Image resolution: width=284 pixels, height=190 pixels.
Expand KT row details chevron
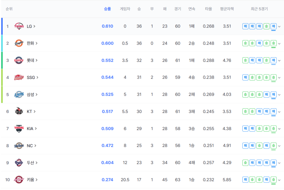point(279,112)
